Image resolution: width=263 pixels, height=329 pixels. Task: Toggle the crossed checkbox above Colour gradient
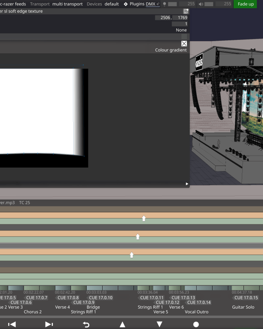184,44
